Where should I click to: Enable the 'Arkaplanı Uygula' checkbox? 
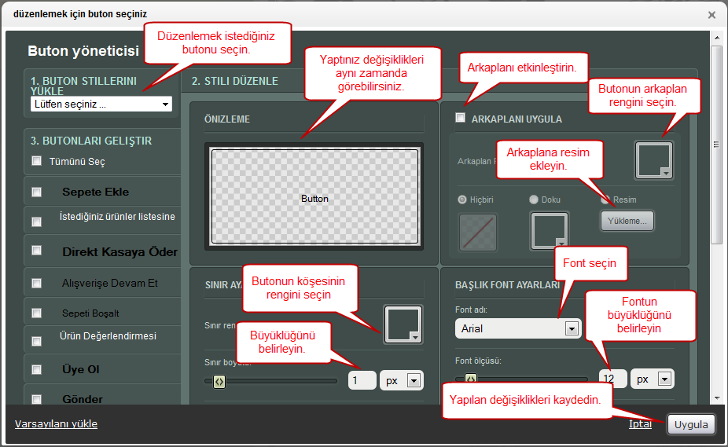tap(461, 119)
